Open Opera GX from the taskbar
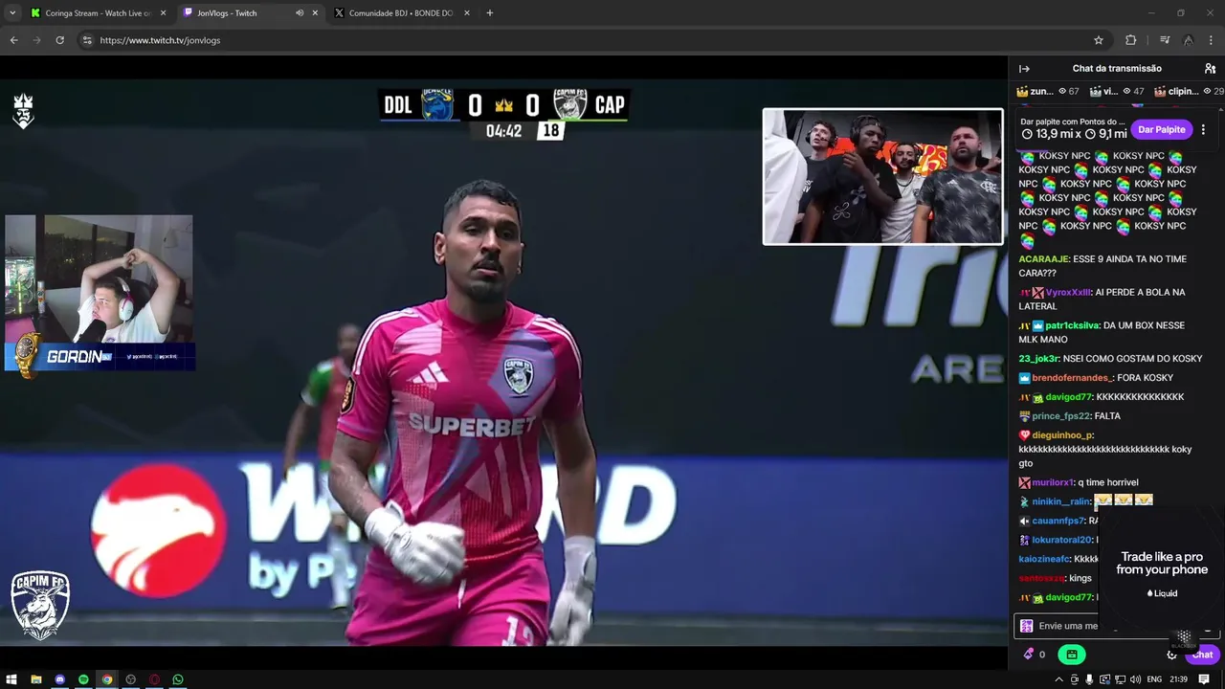Screen dimensions: 1225x689 point(154,679)
